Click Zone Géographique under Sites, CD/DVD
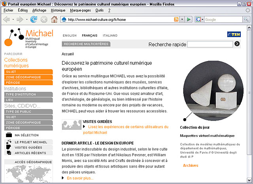This screenshot has width=253, height=184. coord(28,123)
